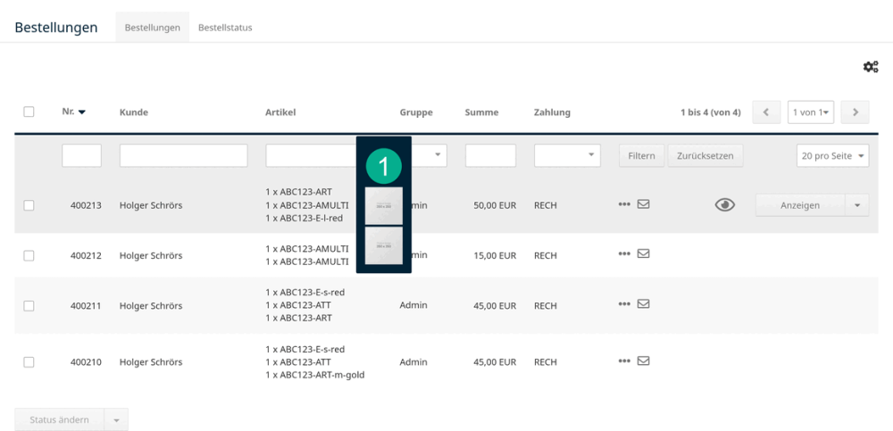Image resolution: width=893 pixels, height=431 pixels.
Task: Click '1 x ABC123-ART-m-gold' article
Action: pos(315,375)
